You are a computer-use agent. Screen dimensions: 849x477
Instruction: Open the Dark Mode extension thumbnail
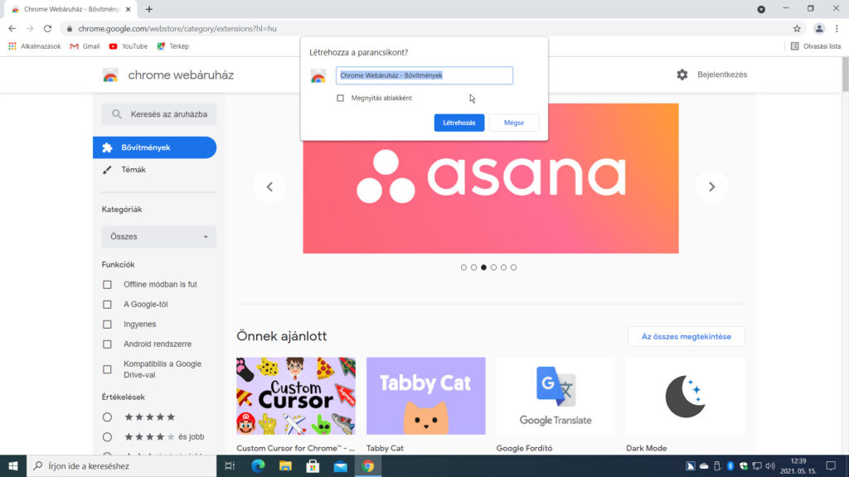686,396
